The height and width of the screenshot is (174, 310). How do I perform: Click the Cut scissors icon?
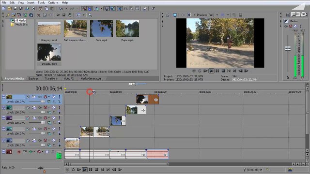click(40, 9)
